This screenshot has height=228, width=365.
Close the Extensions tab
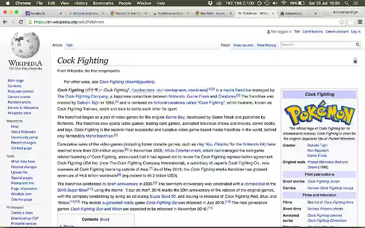coord(315,13)
